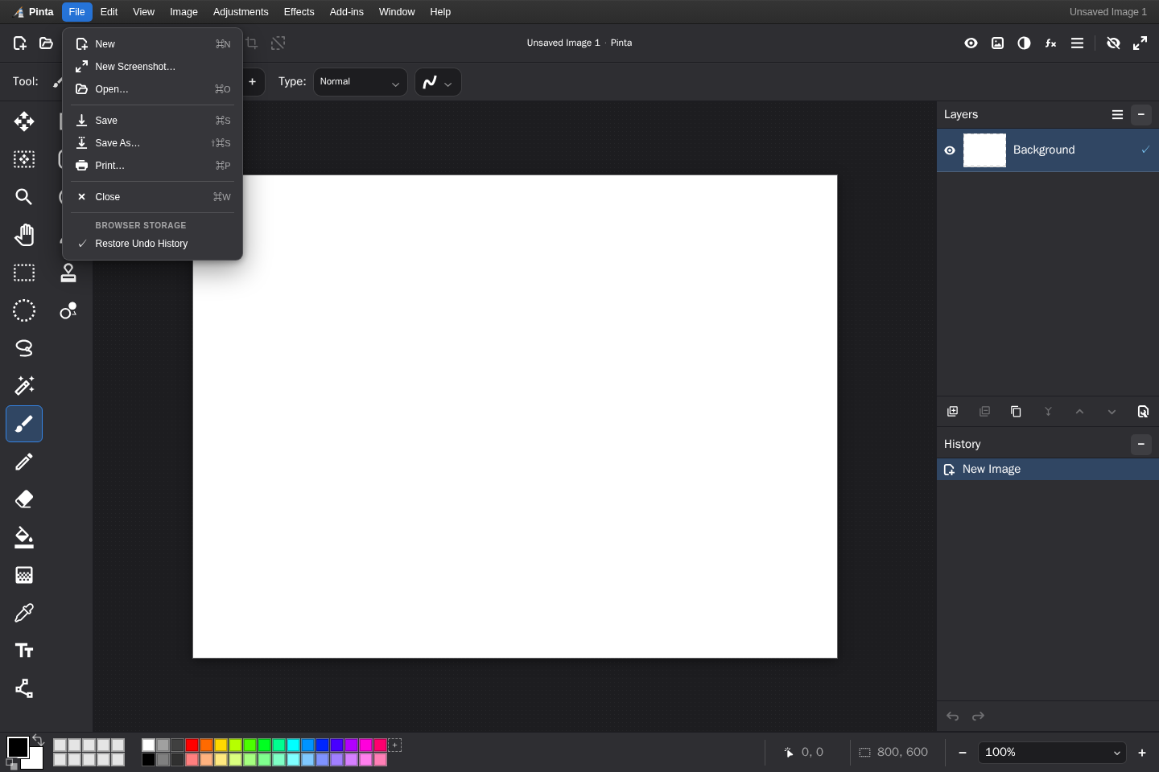This screenshot has height=772, width=1159.
Task: Select the Clone Stamp tool
Action: [x=68, y=273]
